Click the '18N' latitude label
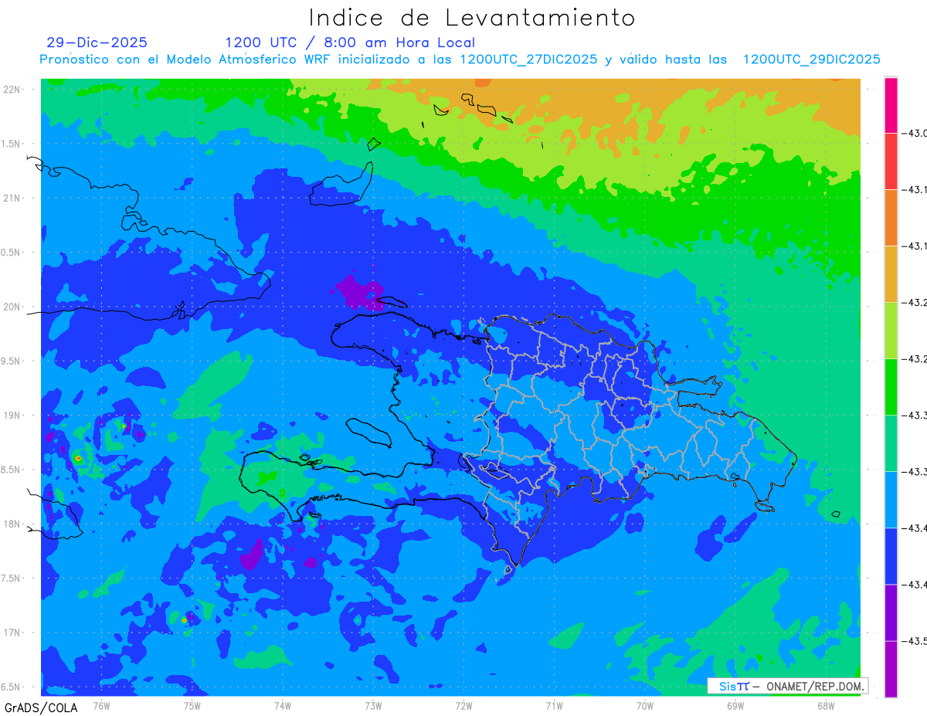 click(13, 524)
